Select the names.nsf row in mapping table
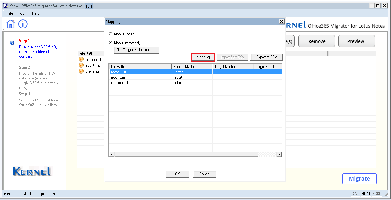The width and height of the screenshot is (391, 200). (195, 72)
